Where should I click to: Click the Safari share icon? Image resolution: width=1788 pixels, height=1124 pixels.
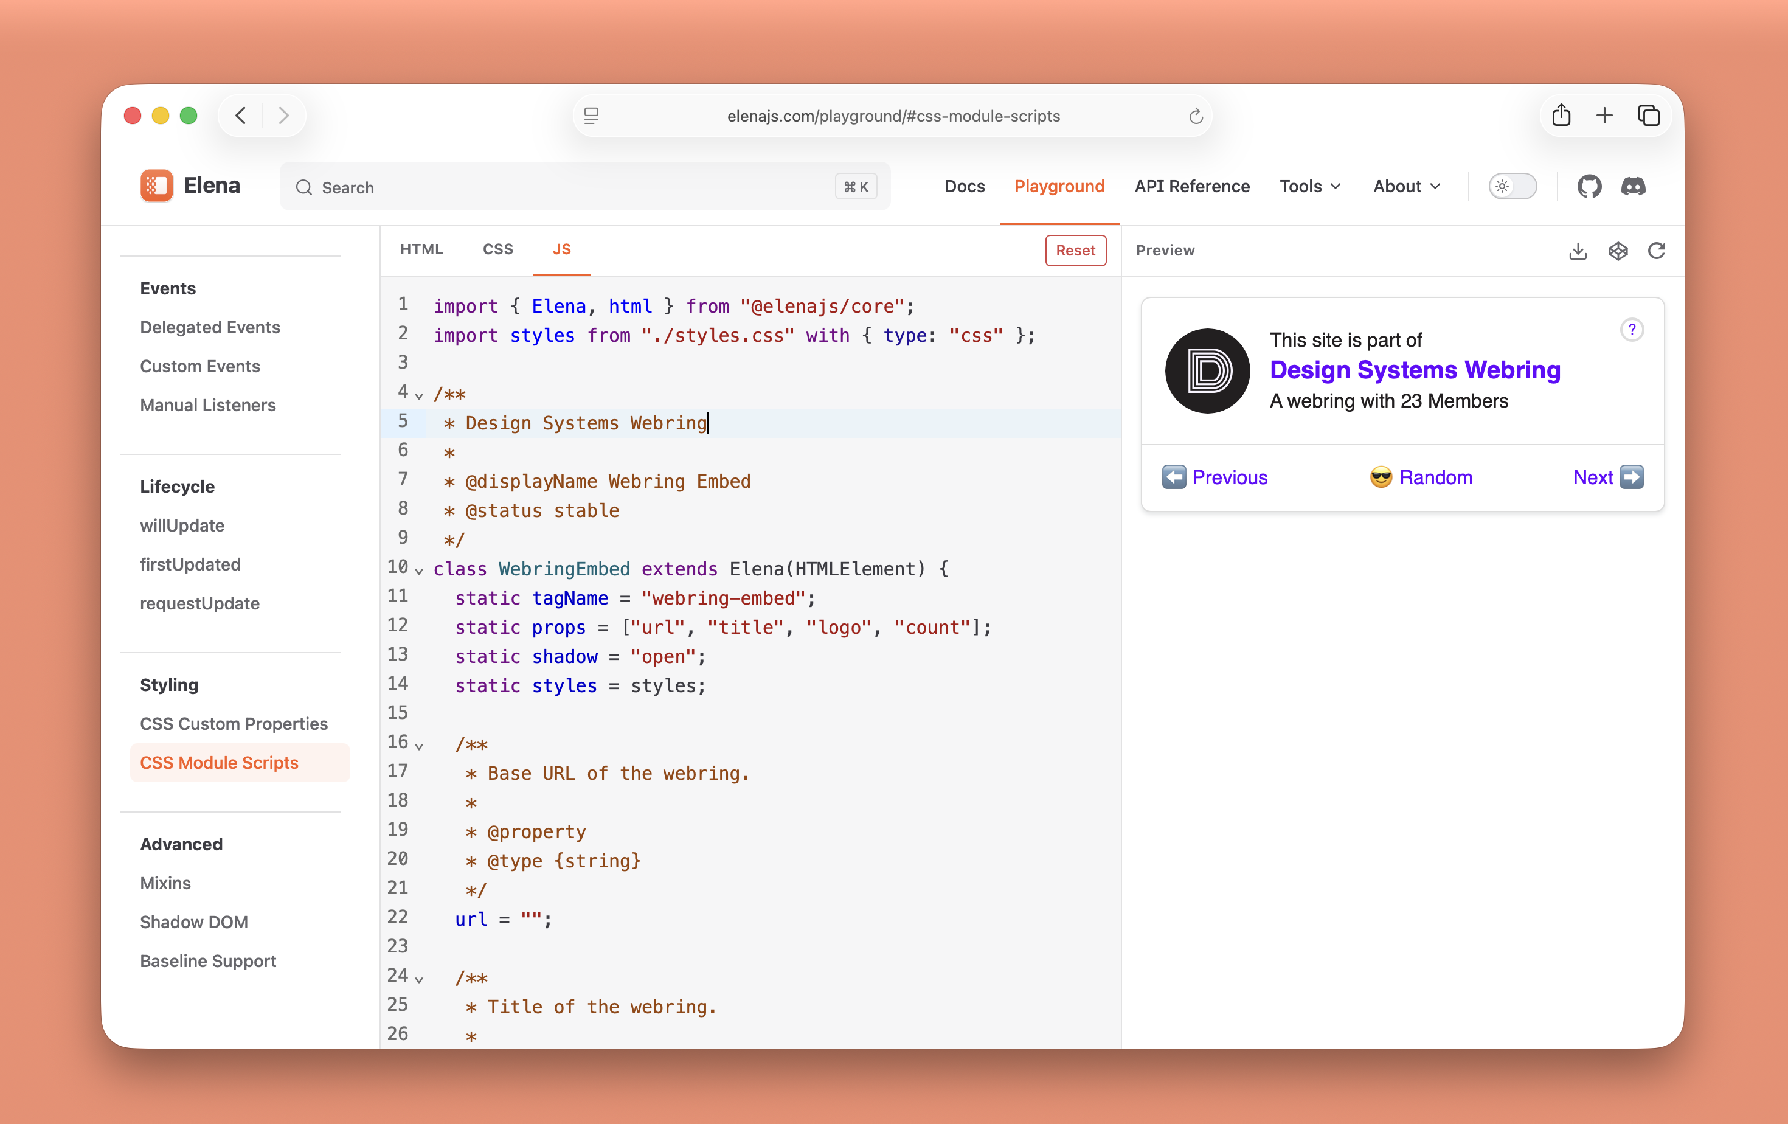point(1561,116)
